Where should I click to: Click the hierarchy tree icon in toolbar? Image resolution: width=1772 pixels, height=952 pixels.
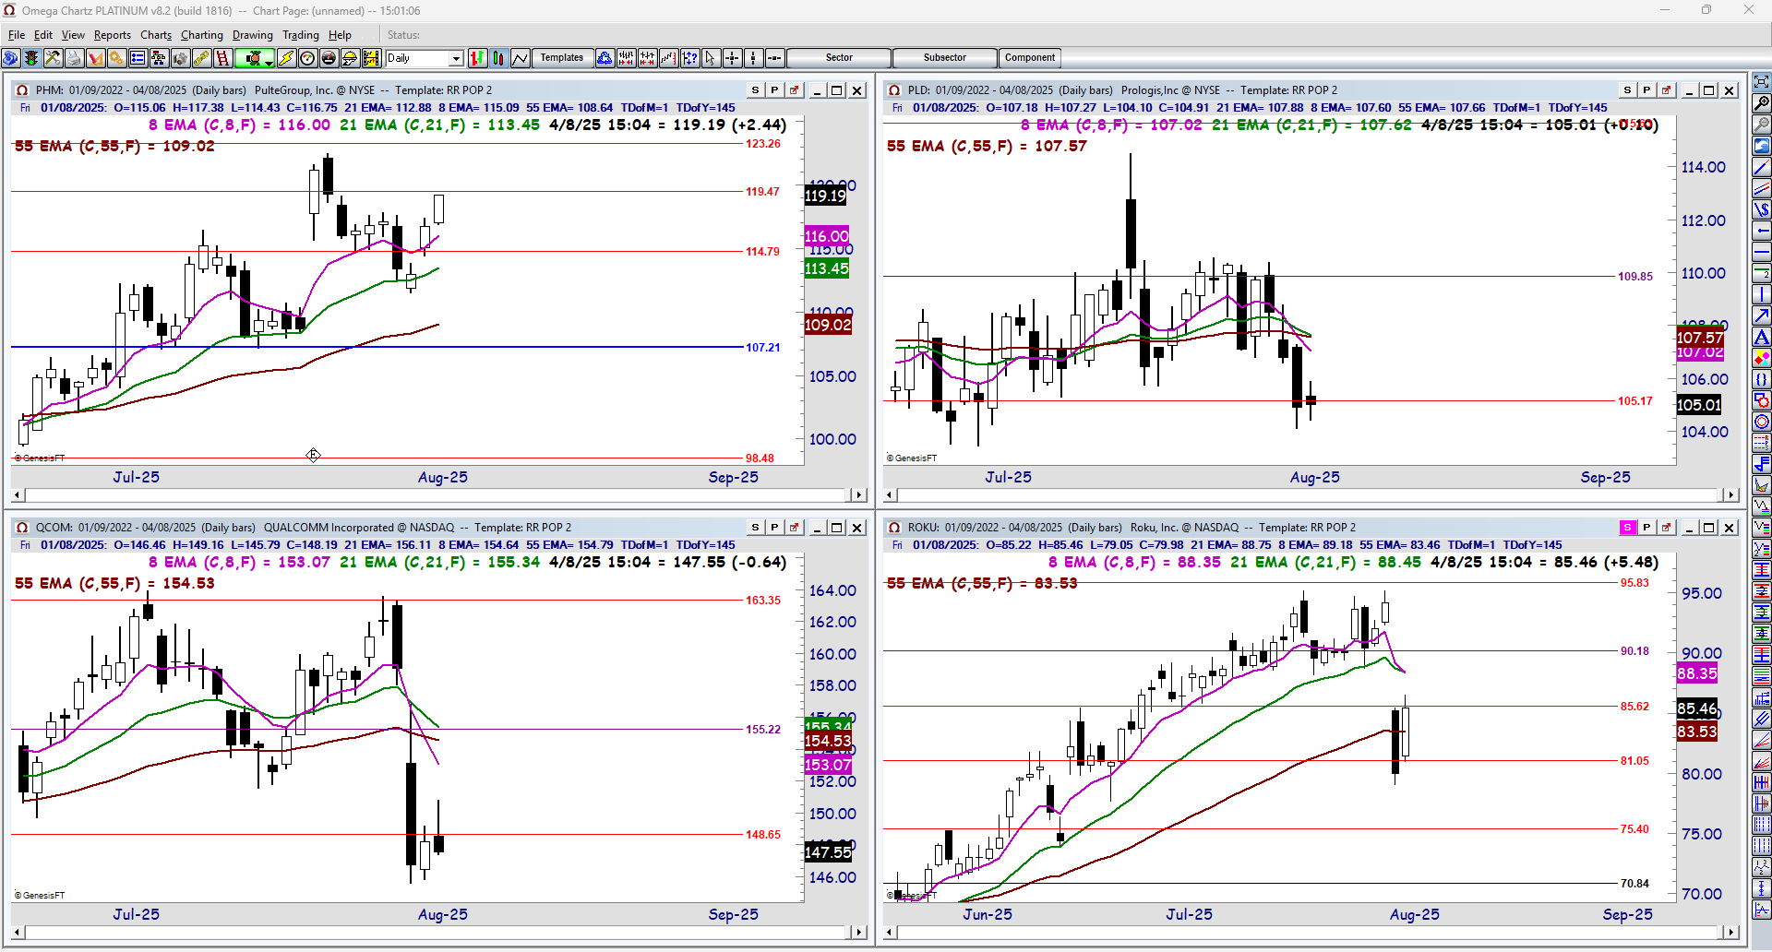tap(159, 58)
